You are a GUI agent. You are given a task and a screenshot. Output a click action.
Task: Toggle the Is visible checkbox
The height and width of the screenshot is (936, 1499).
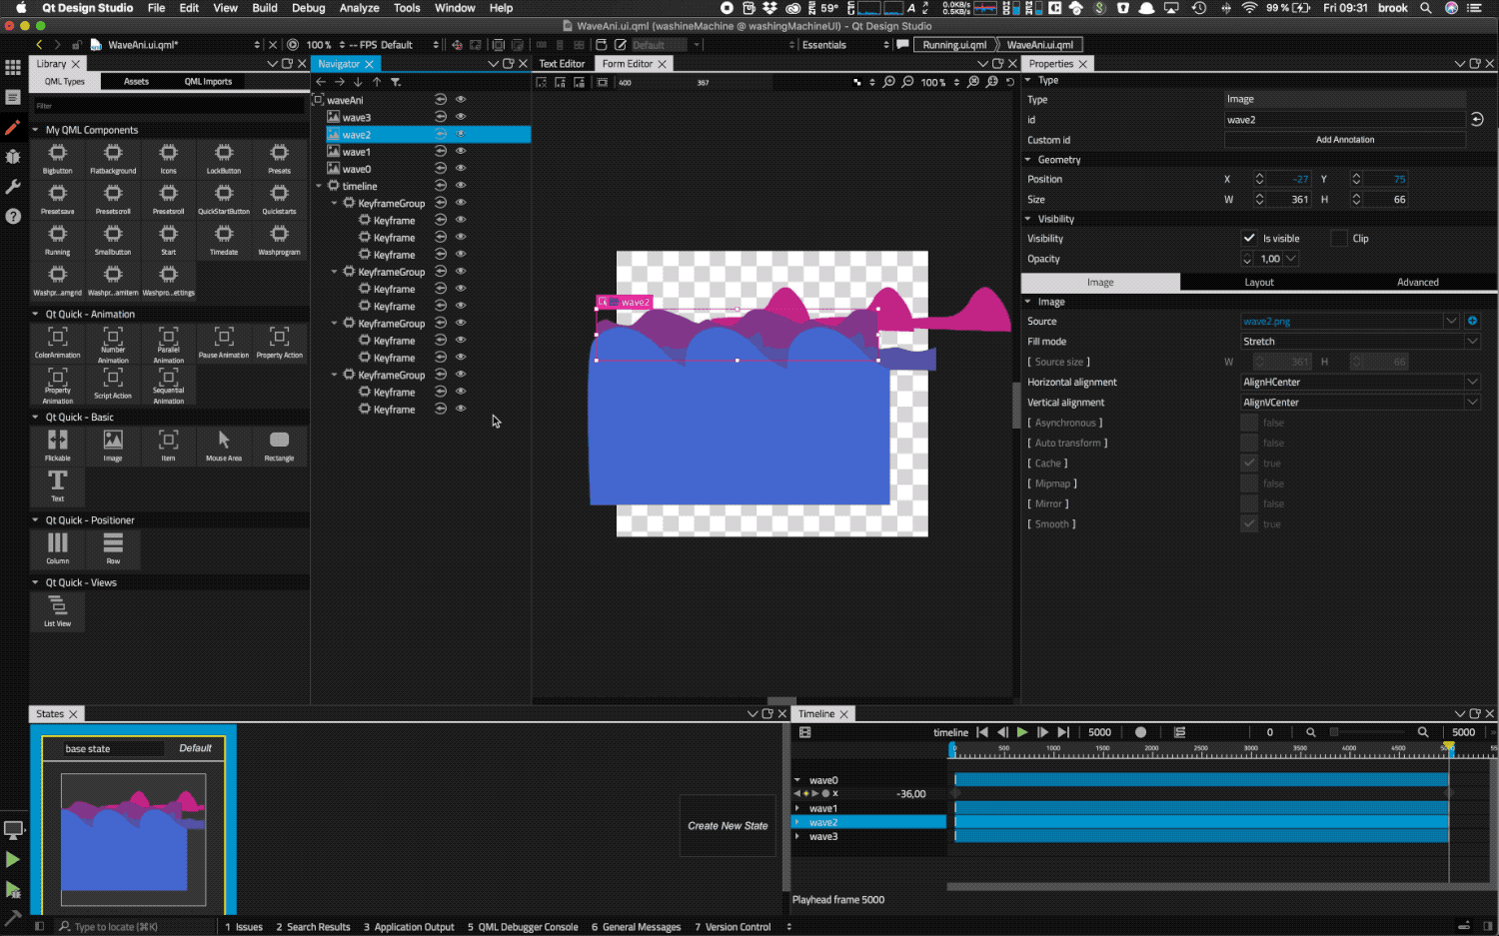[x=1249, y=239]
